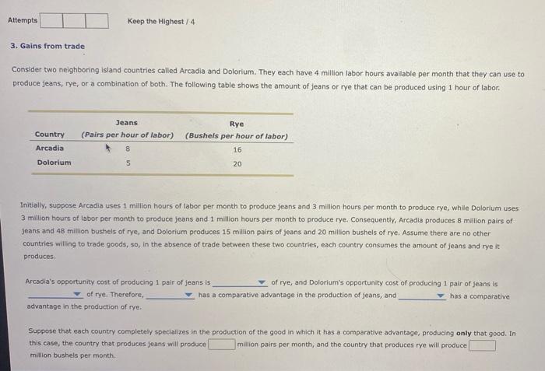
Task: Open Dolorium's opportunity cost of jeans dropdown
Action: pos(55,295)
